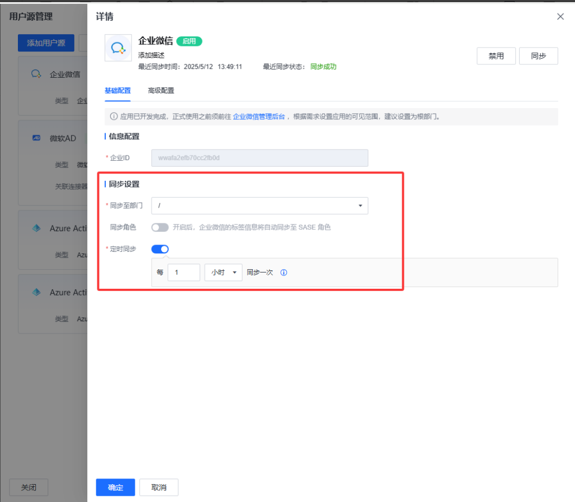
Task: Click the sync interval number input field
Action: pyautogui.click(x=183, y=273)
